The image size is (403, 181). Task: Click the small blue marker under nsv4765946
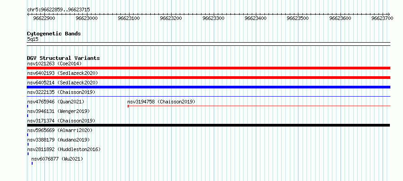click(28, 106)
